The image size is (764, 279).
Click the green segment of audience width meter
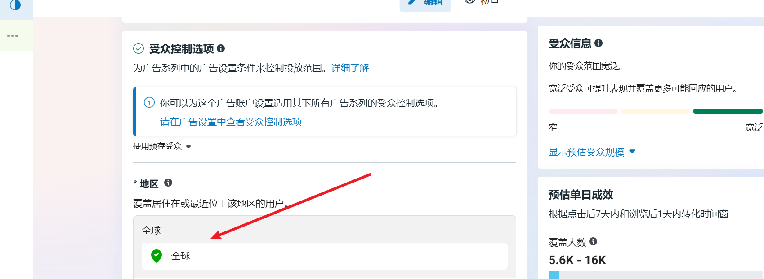click(728, 111)
